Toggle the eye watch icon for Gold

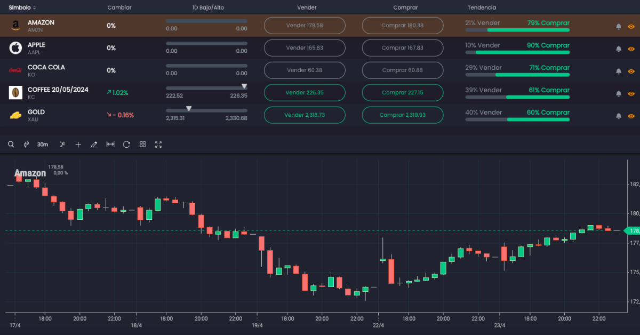pyautogui.click(x=631, y=115)
